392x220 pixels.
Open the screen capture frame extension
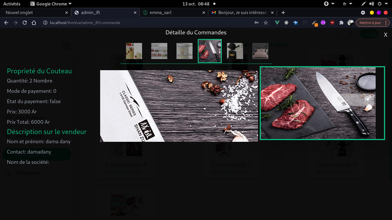coord(305,23)
